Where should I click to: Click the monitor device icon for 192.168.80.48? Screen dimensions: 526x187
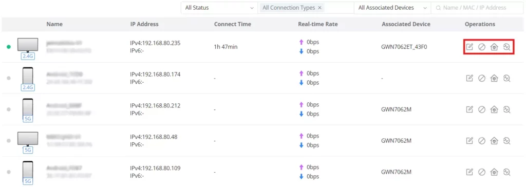pyautogui.click(x=28, y=139)
